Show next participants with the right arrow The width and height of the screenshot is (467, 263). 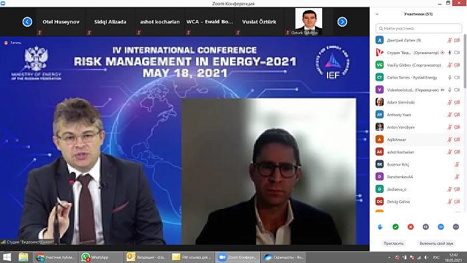(x=342, y=22)
